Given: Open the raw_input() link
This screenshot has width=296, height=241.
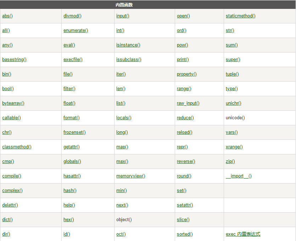Looking at the screenshot, I should click(x=188, y=103).
